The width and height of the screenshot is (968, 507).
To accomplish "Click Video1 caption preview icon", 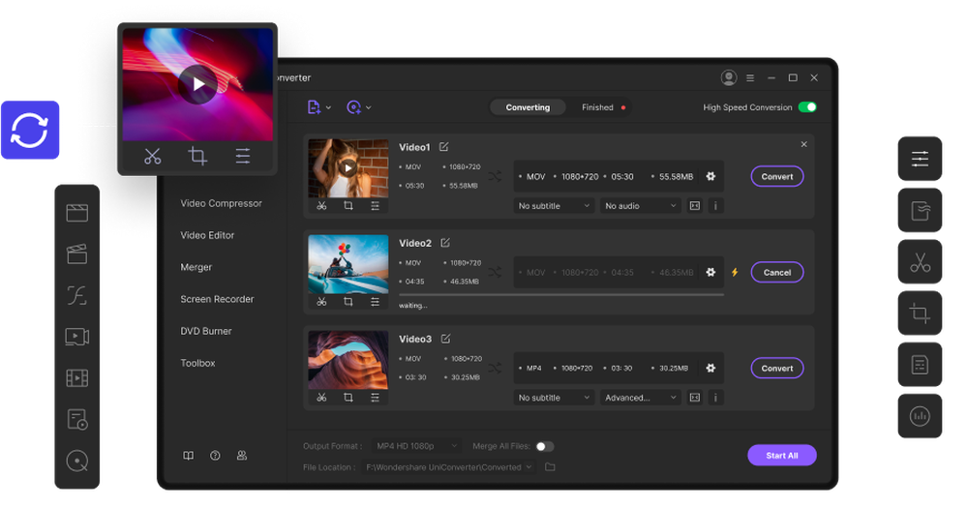I will click(x=694, y=206).
